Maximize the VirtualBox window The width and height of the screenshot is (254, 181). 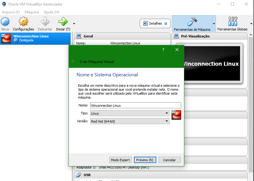(232, 4)
